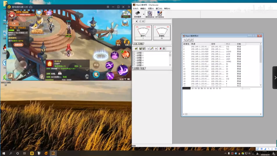Toggle the 过滤器 5 checkbox
The image size is (277, 156).
point(134,63)
